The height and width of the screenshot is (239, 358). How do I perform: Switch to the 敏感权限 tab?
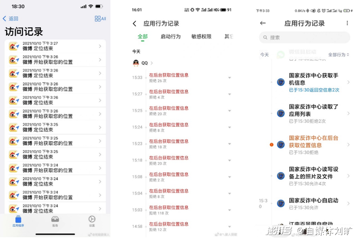tap(201, 36)
